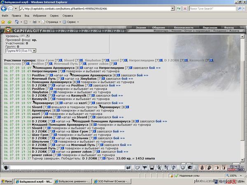This screenshot has width=247, height=185.
Task: Click the Print toolbar icon
Action: pyautogui.click(x=35, y=22)
